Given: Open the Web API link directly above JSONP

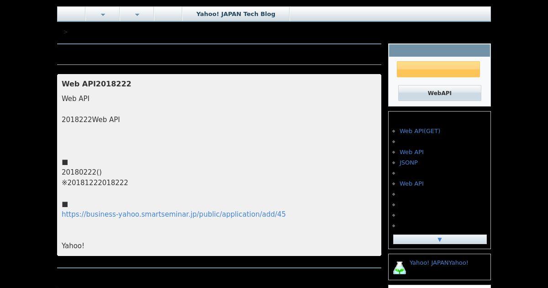Looking at the screenshot, I should (411, 152).
